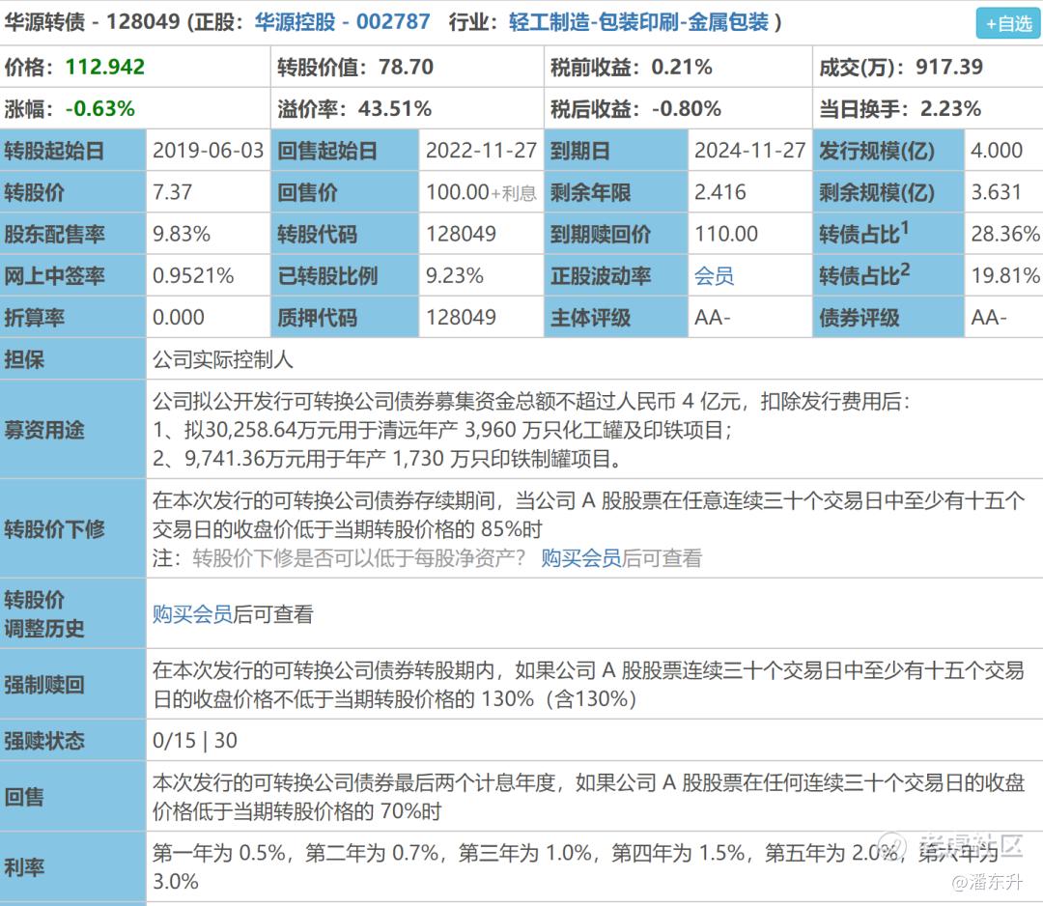Click the 华源转债 - 128049 title text
The width and height of the screenshot is (1043, 906).
92,22
